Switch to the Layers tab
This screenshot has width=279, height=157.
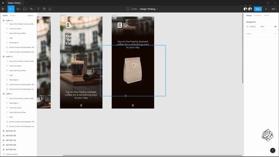pos(5,16)
